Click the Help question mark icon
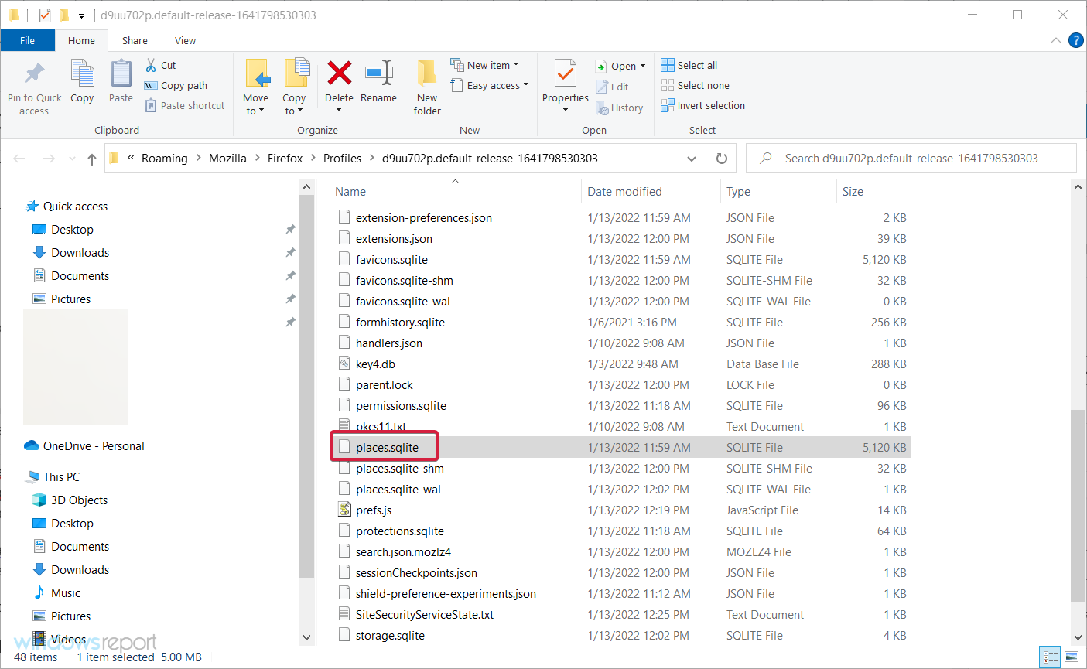The image size is (1087, 669). pos(1075,40)
